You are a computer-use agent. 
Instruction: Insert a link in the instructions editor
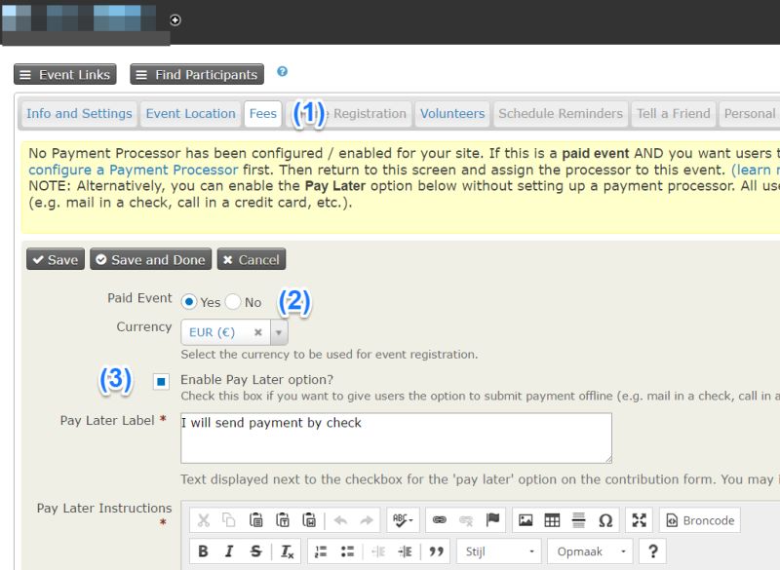(439, 520)
